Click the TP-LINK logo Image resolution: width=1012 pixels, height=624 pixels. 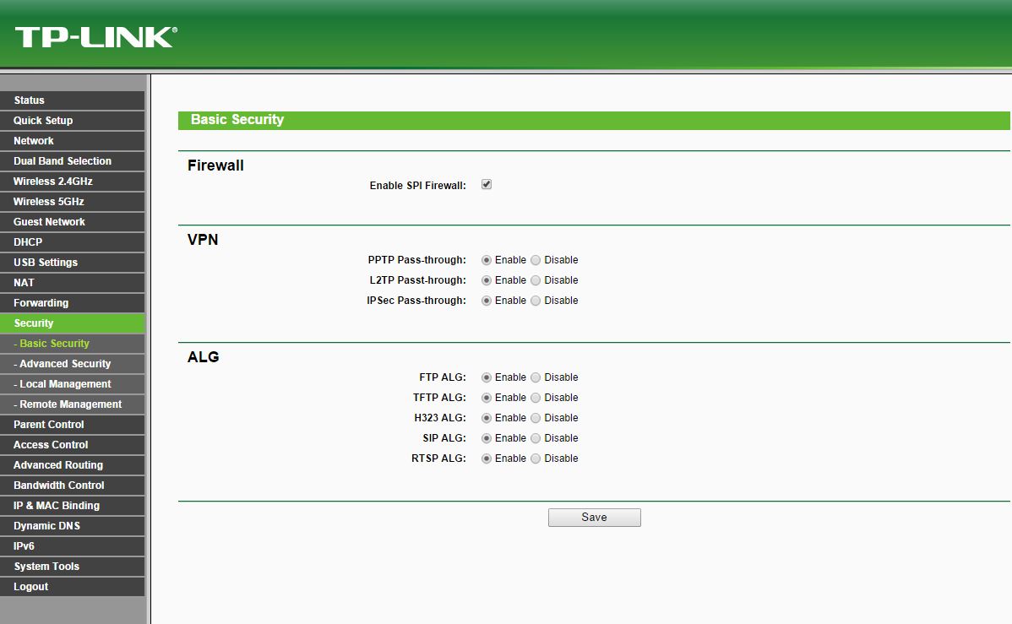[x=95, y=36]
